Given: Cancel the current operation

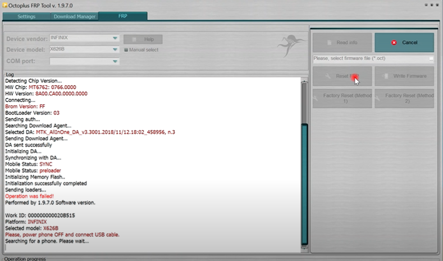Looking at the screenshot, I should [x=404, y=42].
